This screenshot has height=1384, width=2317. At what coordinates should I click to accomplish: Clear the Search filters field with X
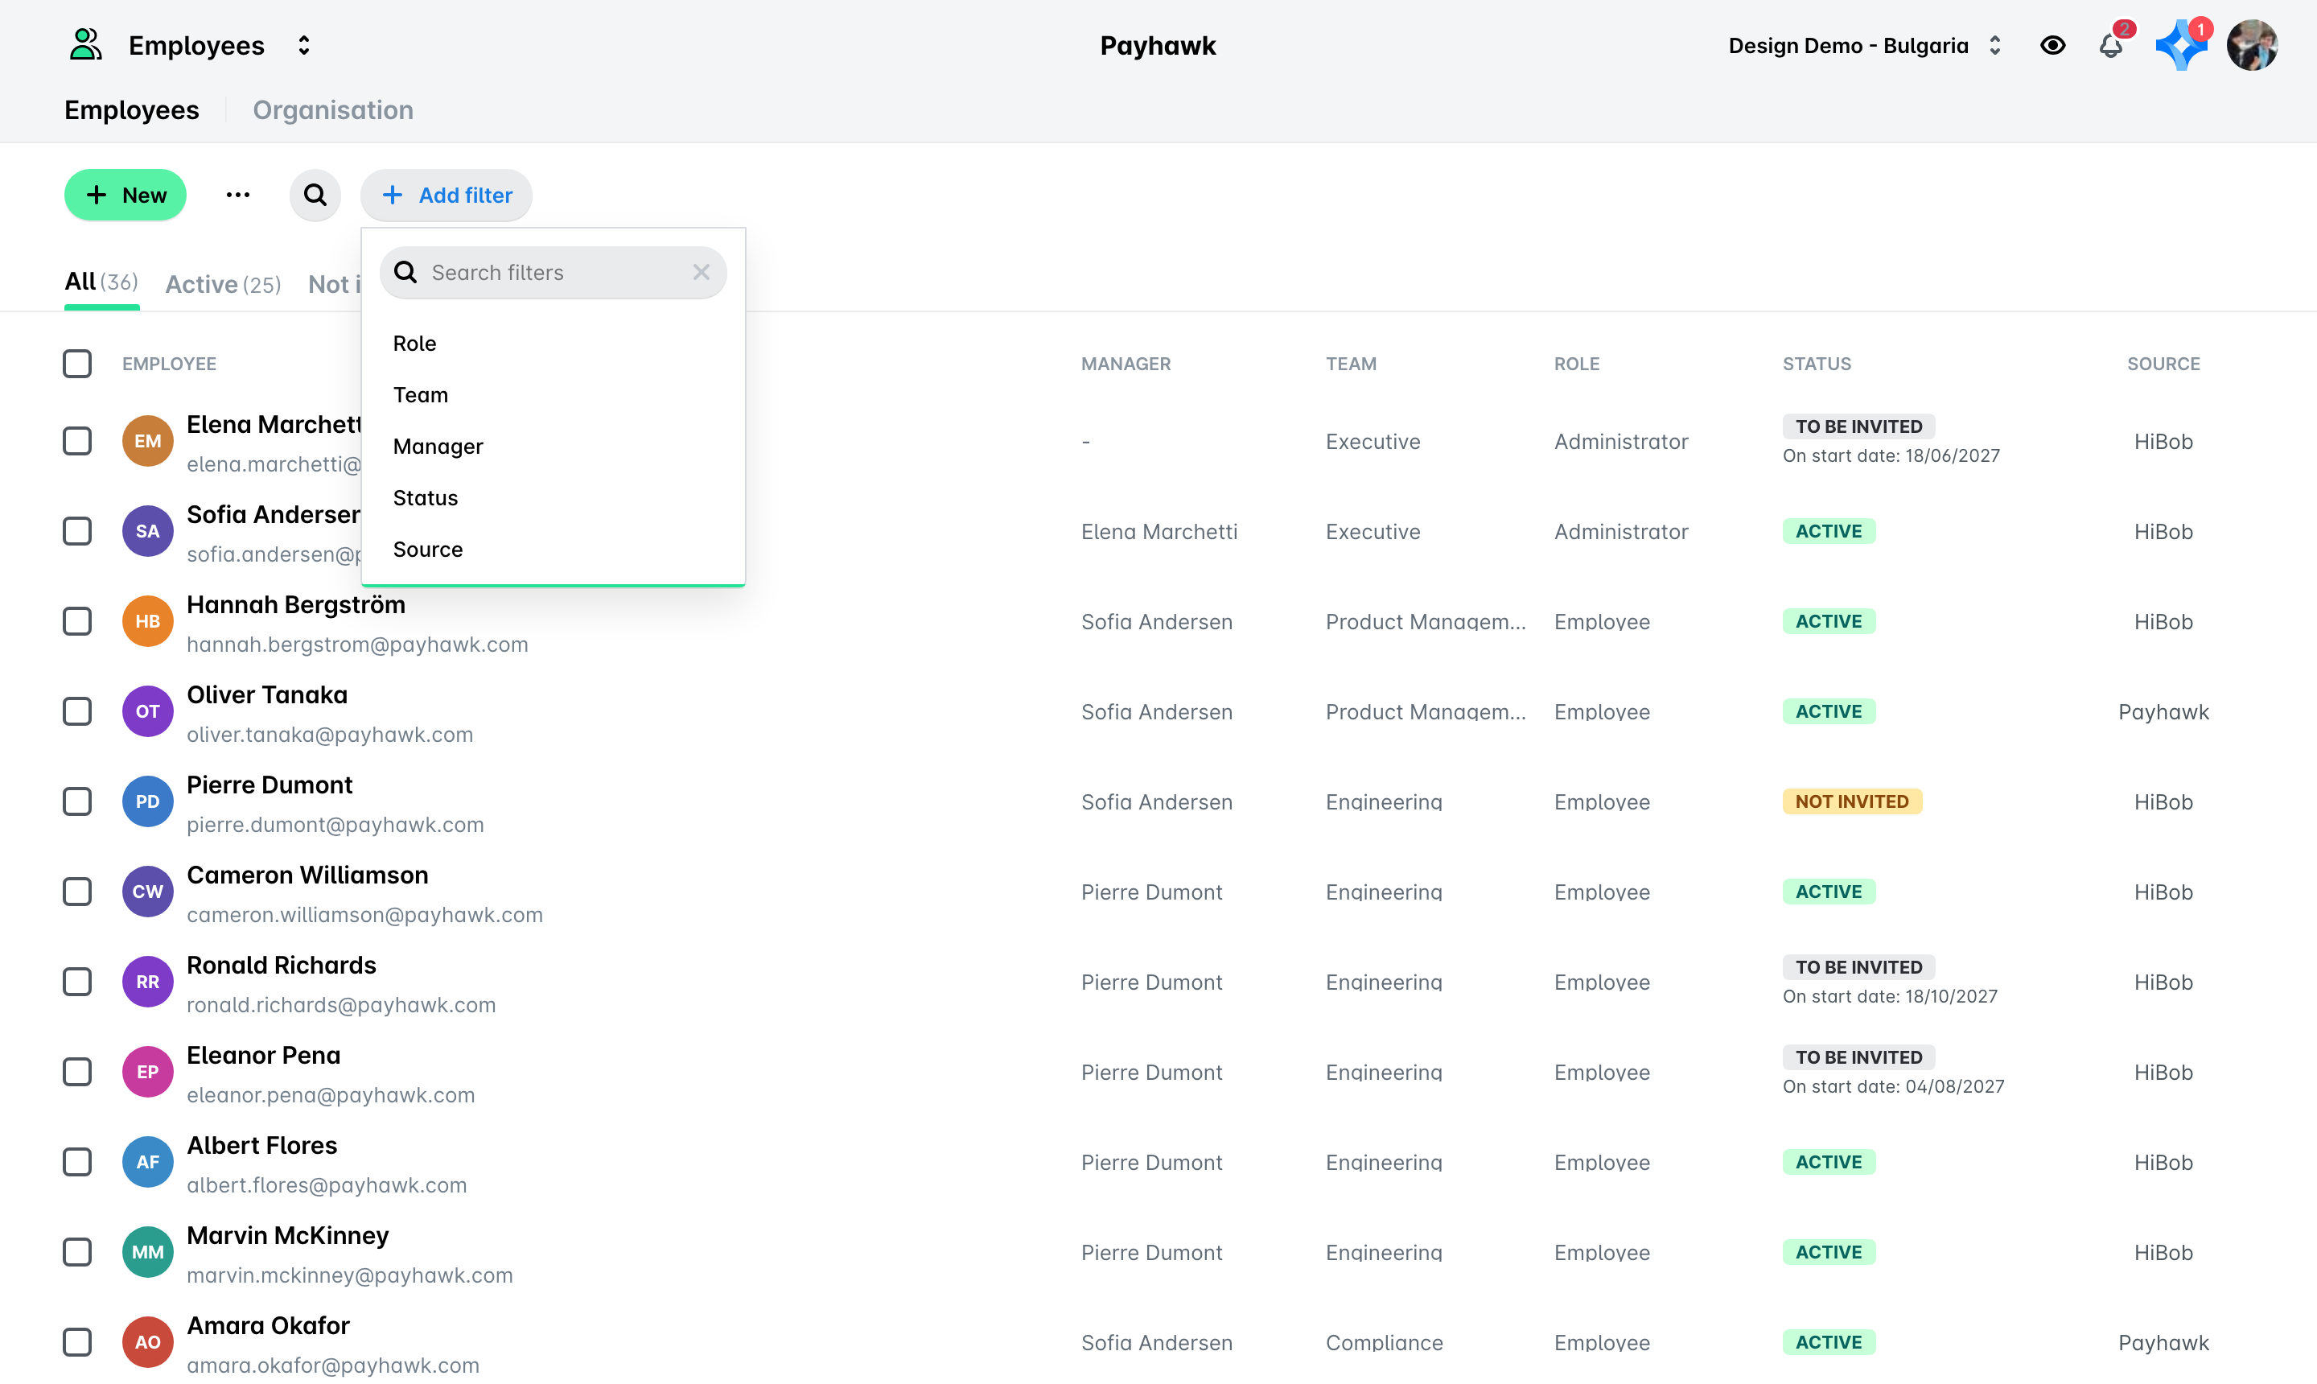(x=702, y=272)
